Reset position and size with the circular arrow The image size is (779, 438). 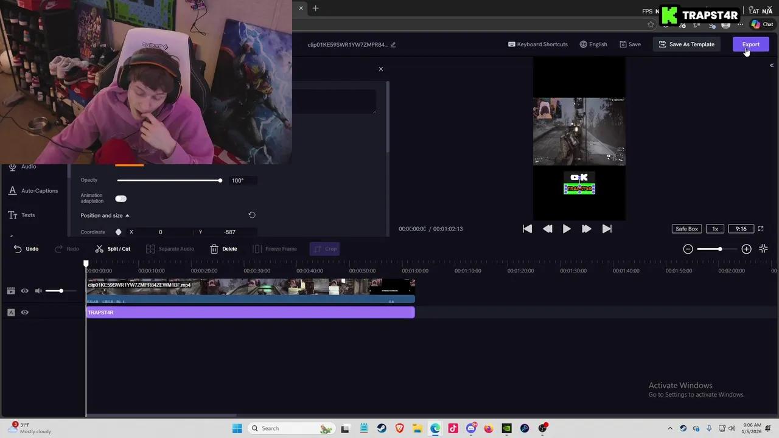[x=252, y=215]
